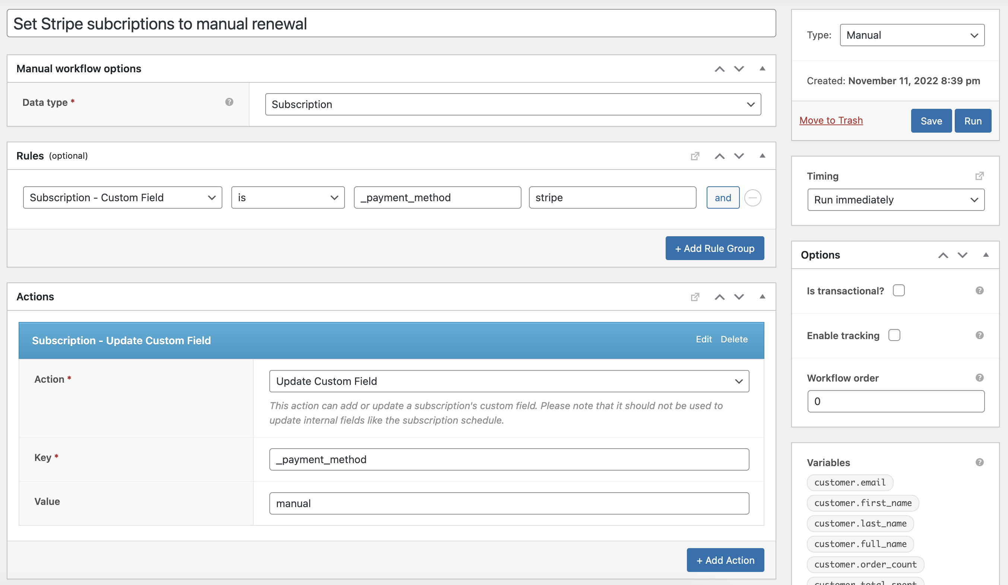Image resolution: width=1008 pixels, height=585 pixels.
Task: Click Edit in the action header
Action: (704, 339)
